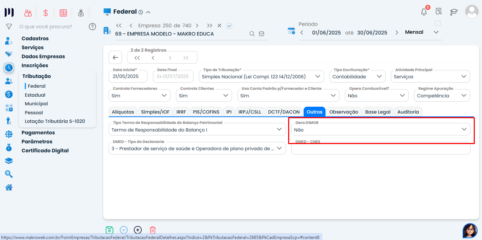Open the notifications bell
Screen dimensions: 482x240
coord(424,11)
